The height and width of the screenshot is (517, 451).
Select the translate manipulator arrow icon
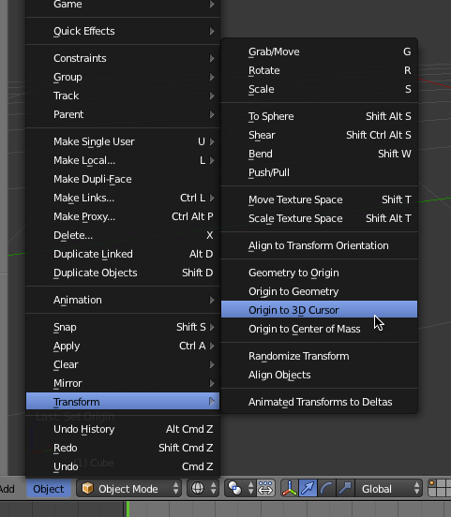click(308, 488)
